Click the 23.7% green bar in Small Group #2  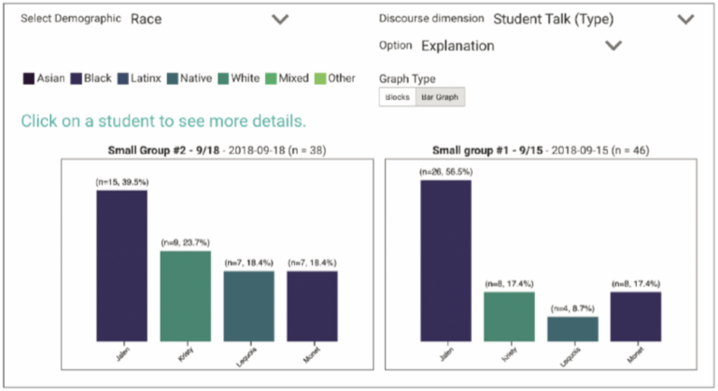(185, 296)
